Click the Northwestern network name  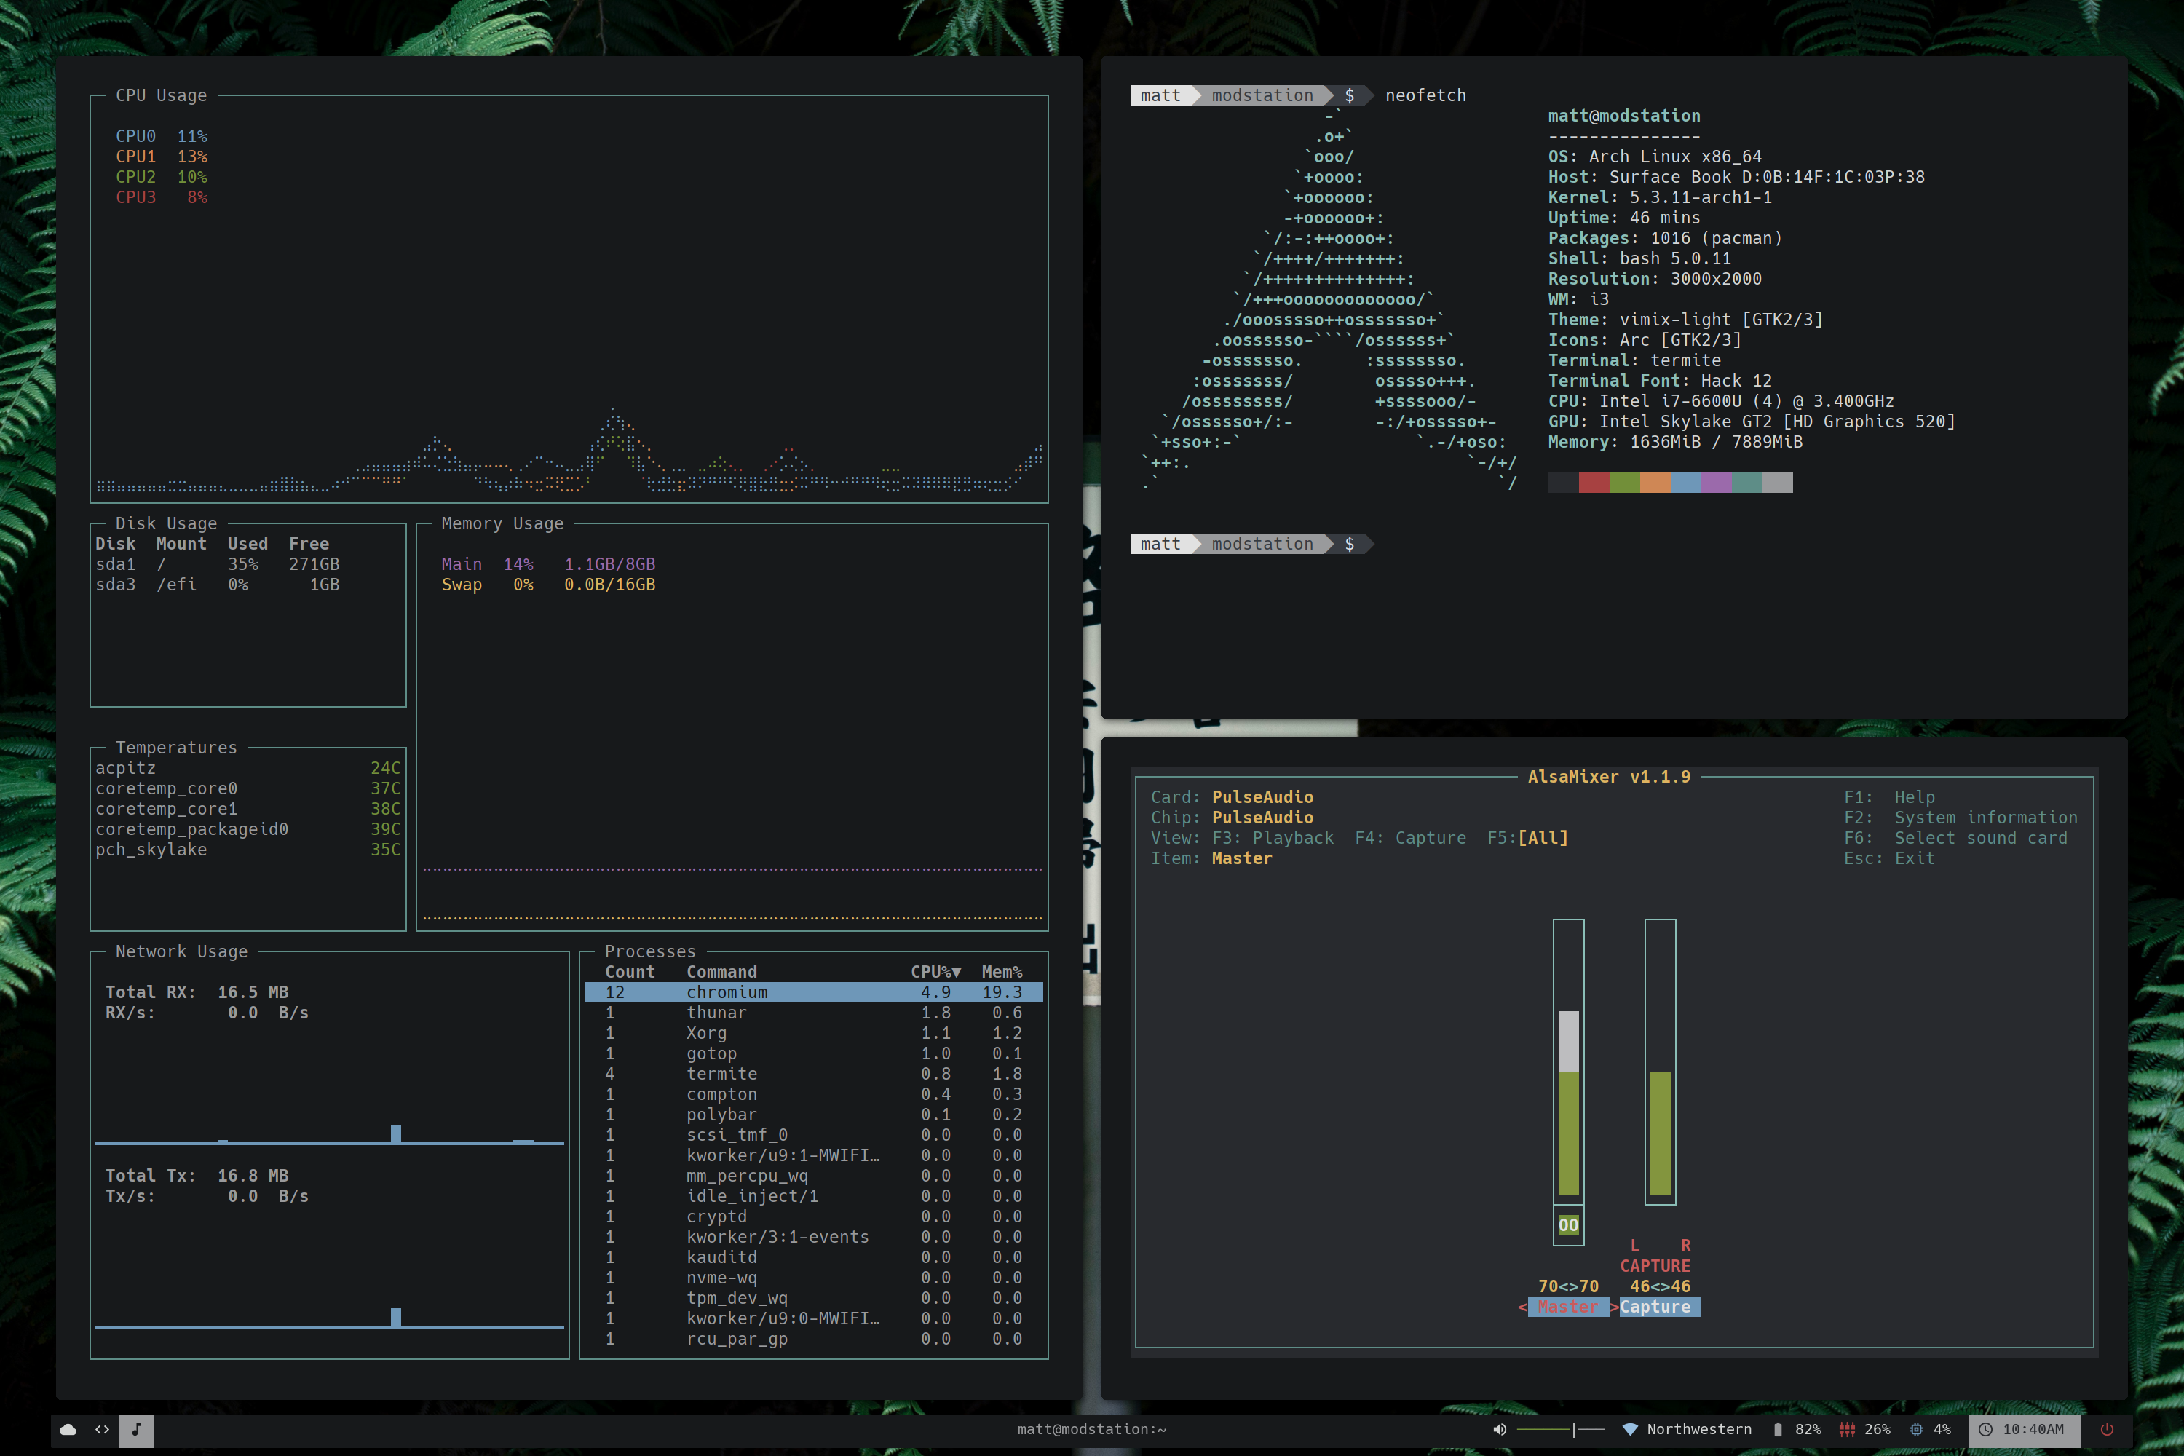pyautogui.click(x=1699, y=1430)
